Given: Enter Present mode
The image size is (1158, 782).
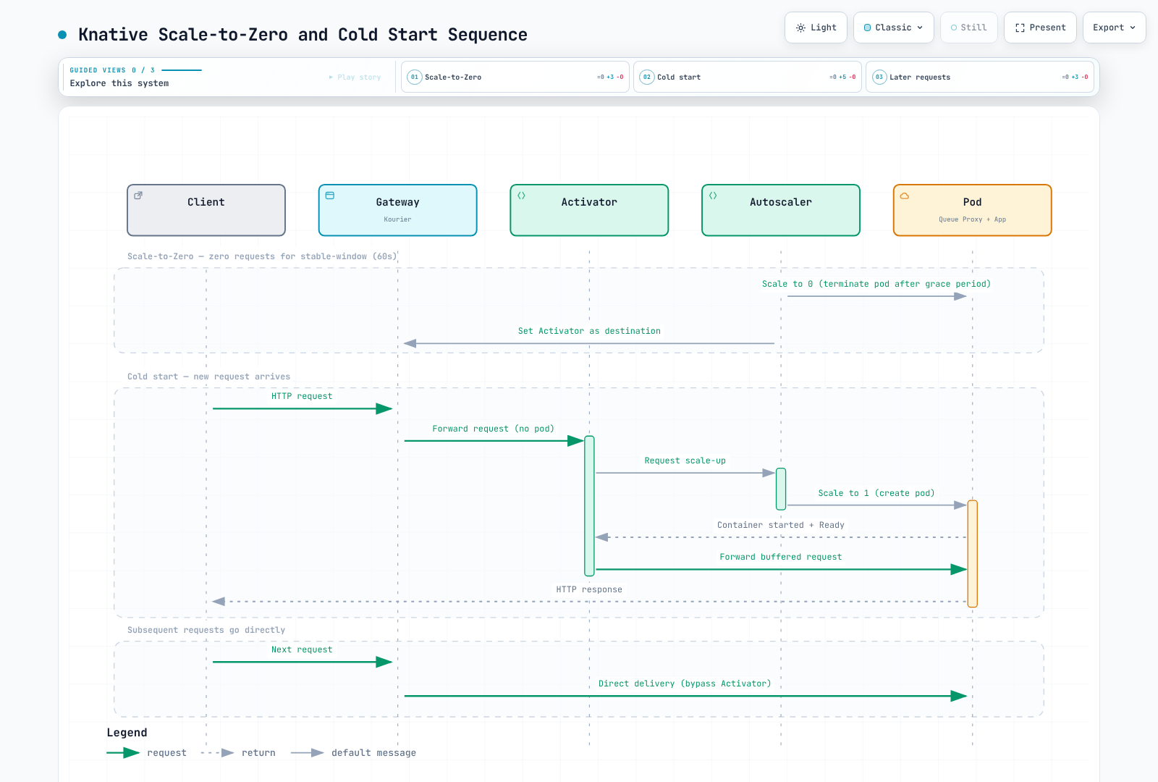Looking at the screenshot, I should coord(1040,28).
